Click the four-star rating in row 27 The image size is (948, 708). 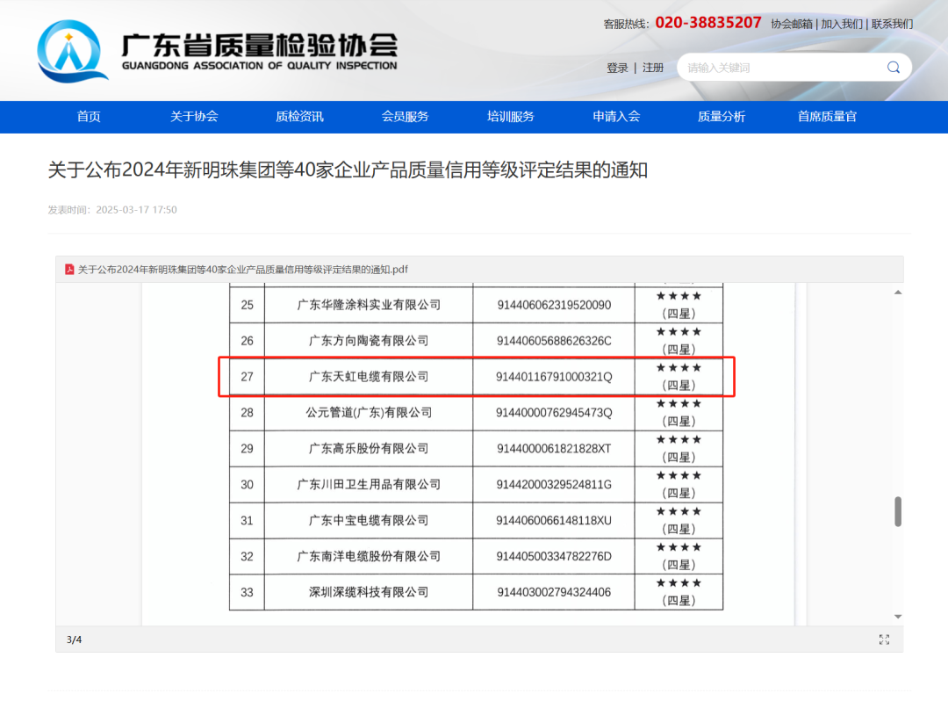679,376
